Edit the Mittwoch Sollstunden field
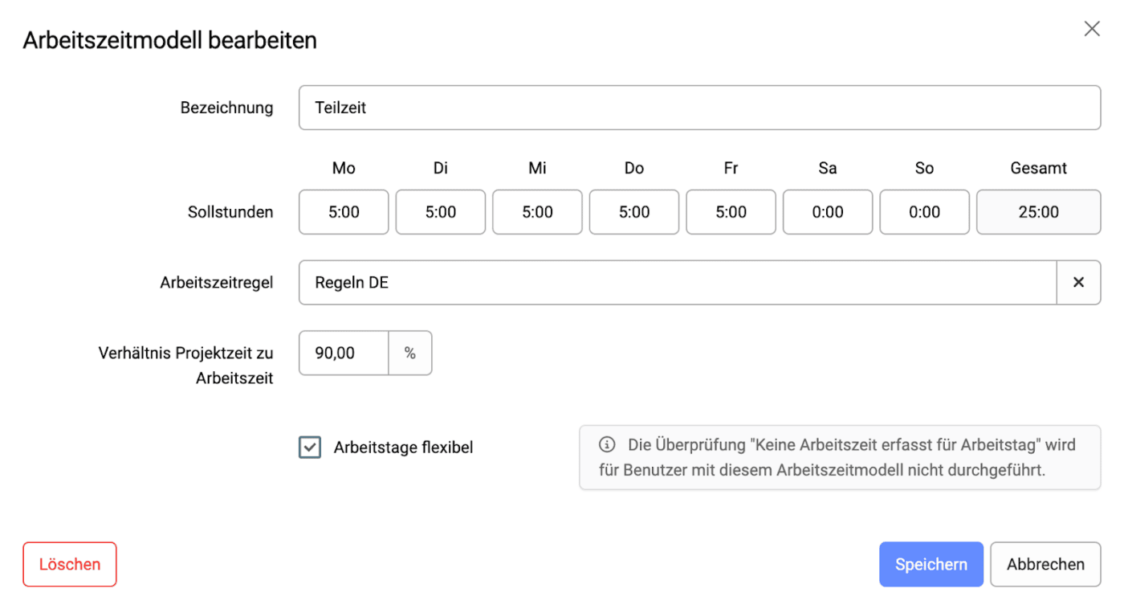Viewport: 1124px width, 609px height. (537, 212)
